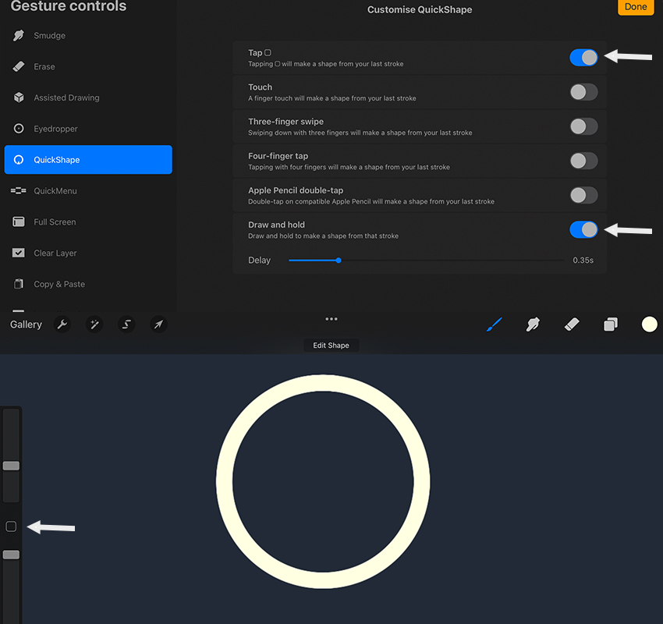This screenshot has width=663, height=624.
Task: Open the Brush library
Action: tap(494, 324)
